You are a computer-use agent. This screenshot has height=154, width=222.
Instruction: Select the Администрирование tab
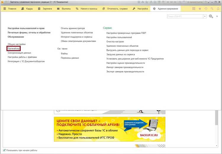pyautogui.click(x=165, y=9)
